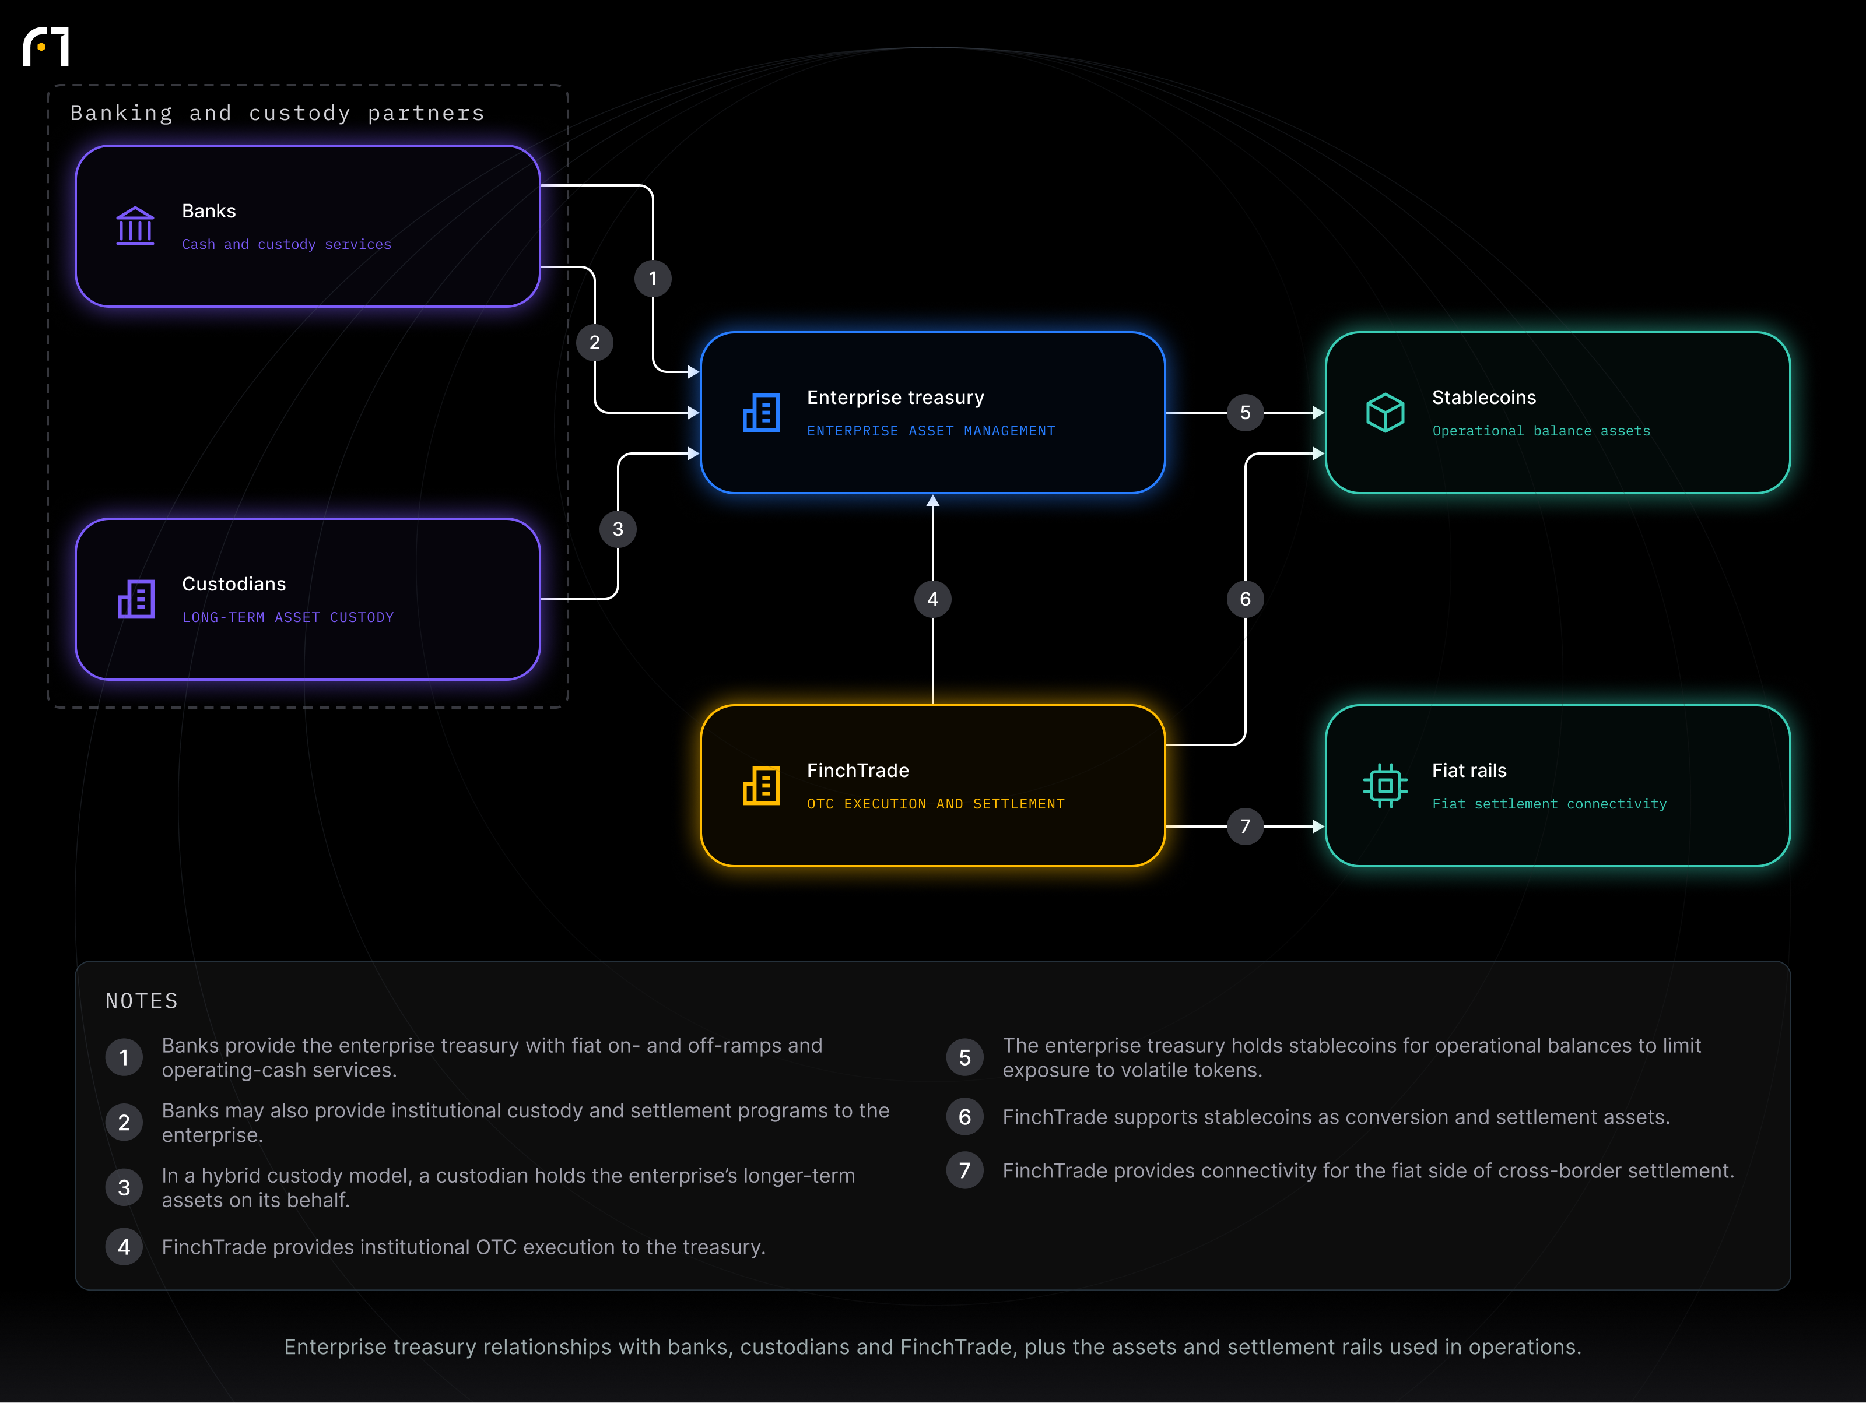Click note about banks providing fiat on- and off-ramps

click(x=492, y=1057)
